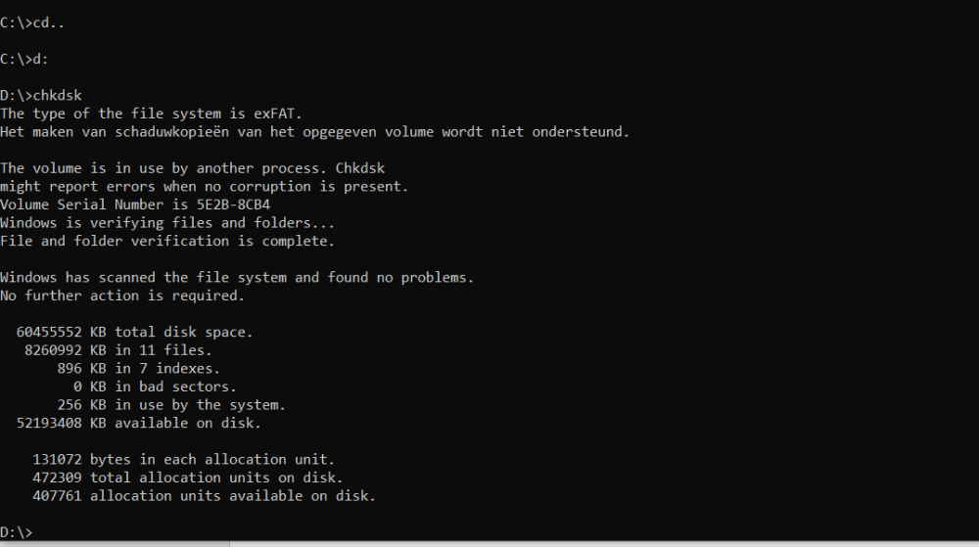Click the horizontal scrollbar thumb at bottom

[x=115, y=543]
